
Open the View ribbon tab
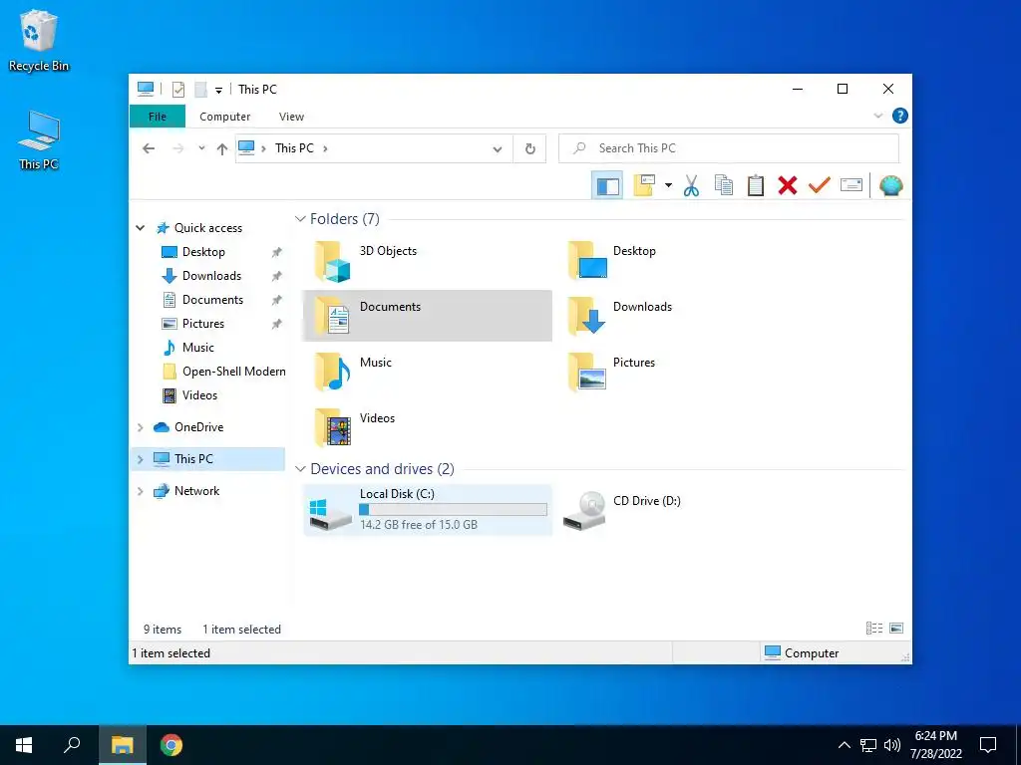pyautogui.click(x=291, y=117)
